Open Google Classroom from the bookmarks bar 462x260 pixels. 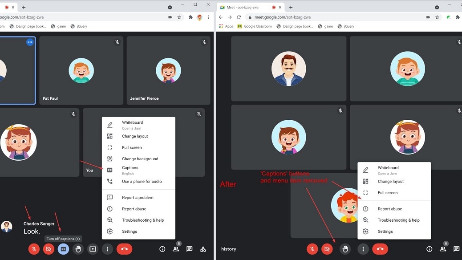254,26
